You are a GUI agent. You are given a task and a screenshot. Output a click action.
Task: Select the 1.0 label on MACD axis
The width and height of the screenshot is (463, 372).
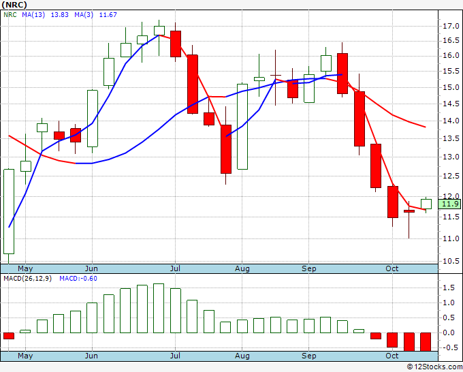coord(449,303)
